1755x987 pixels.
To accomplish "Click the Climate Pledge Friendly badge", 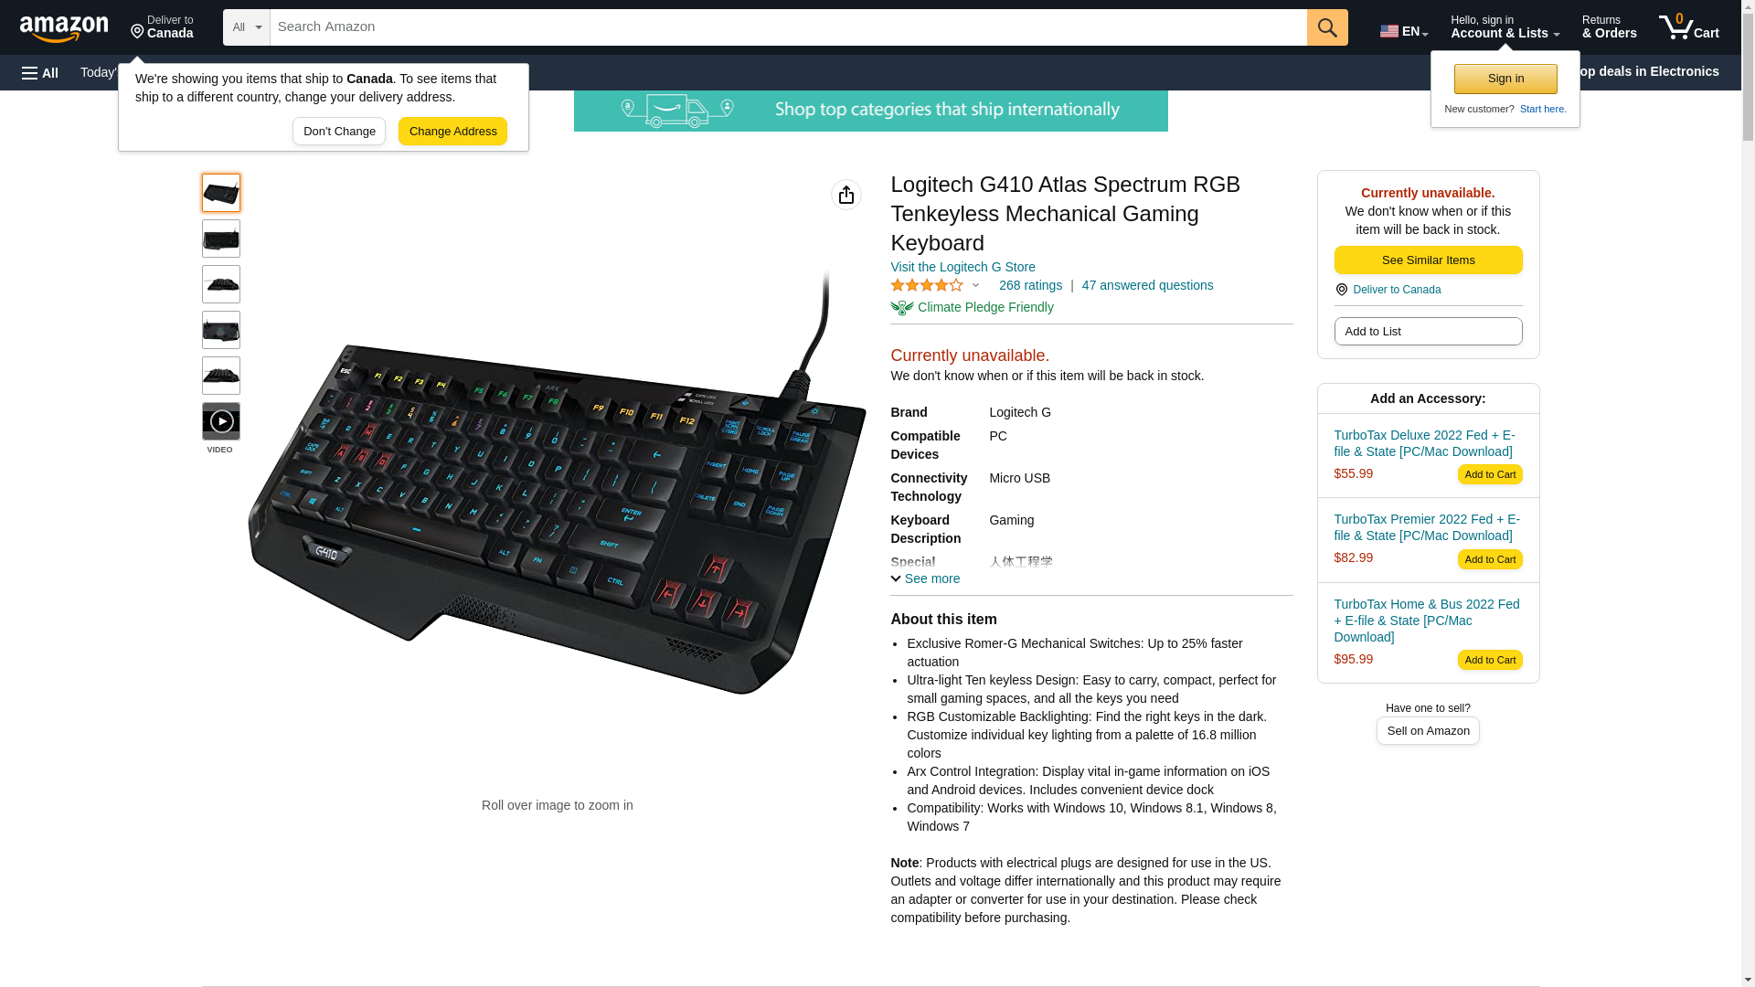I will click(972, 308).
